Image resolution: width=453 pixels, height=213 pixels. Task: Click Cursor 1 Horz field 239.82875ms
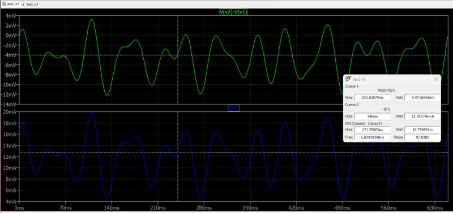coord(373,97)
